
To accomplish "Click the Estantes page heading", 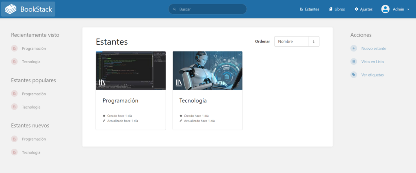I will 112,42.
